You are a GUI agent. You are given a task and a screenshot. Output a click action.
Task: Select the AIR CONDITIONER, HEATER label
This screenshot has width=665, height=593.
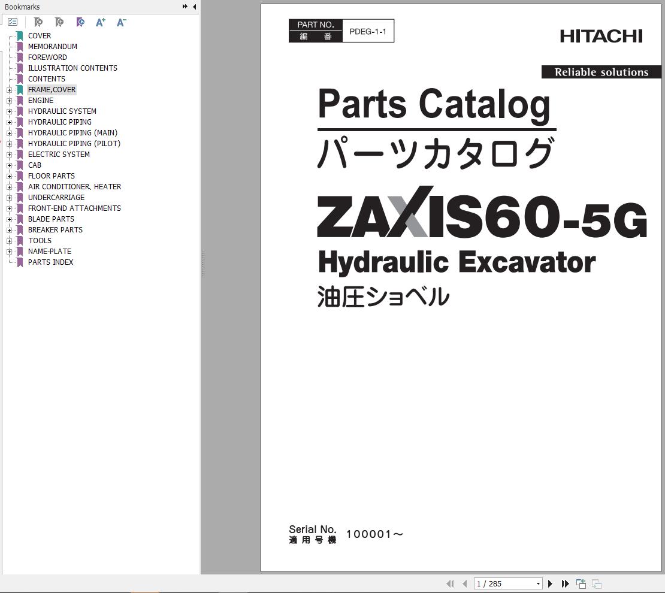[x=75, y=187]
